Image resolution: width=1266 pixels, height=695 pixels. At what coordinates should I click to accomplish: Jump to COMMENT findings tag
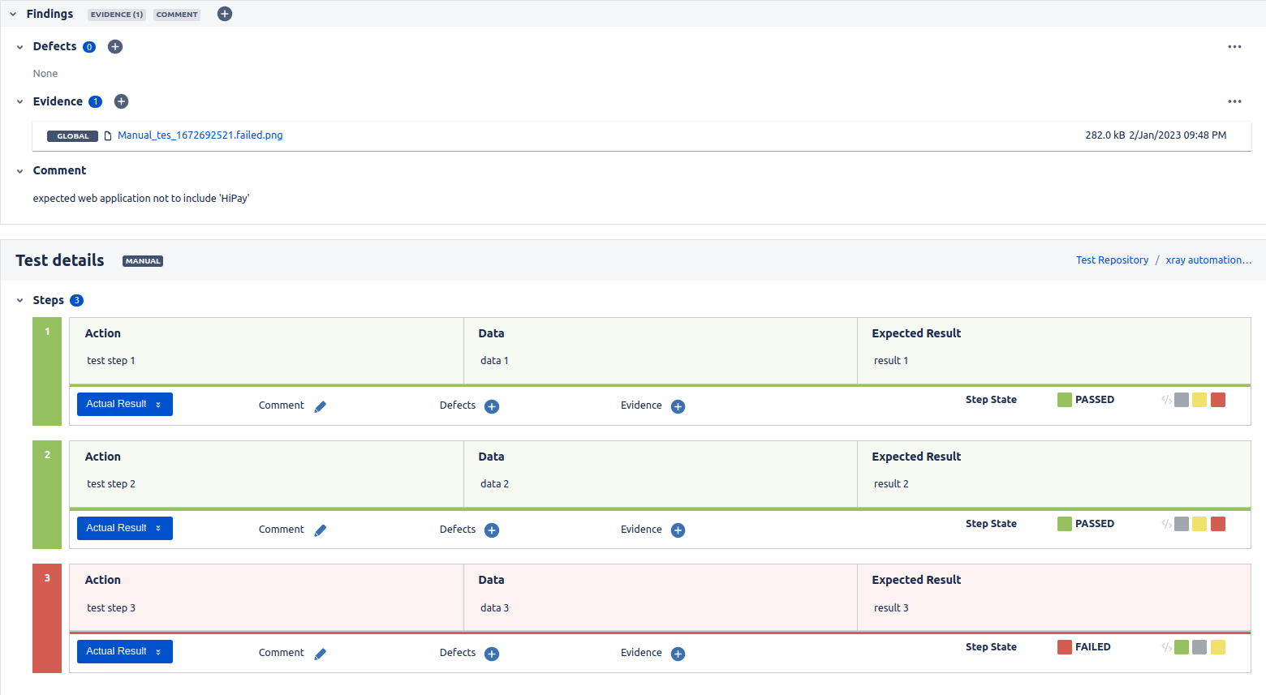[177, 15]
